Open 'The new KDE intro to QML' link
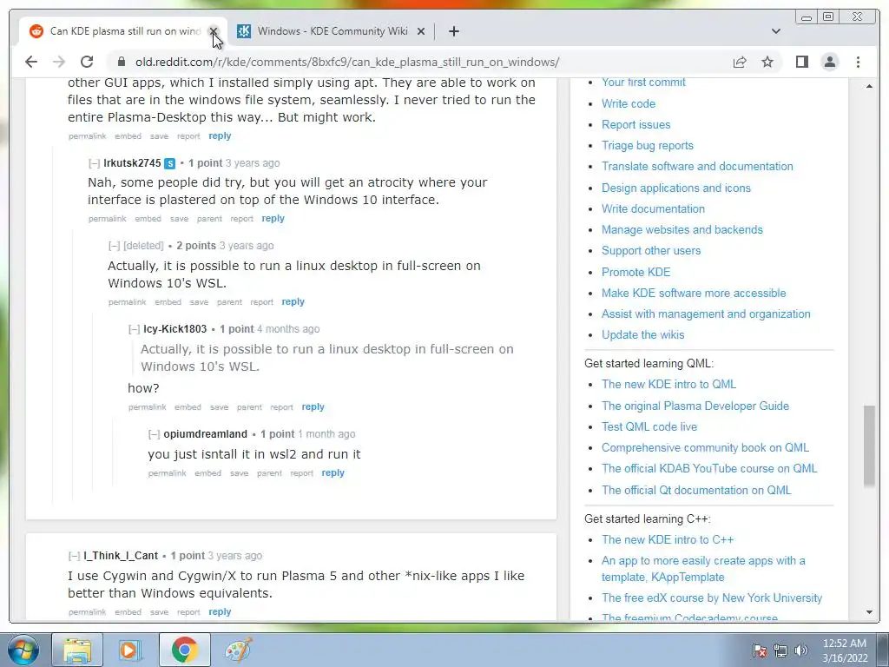The width and height of the screenshot is (889, 667). click(668, 385)
